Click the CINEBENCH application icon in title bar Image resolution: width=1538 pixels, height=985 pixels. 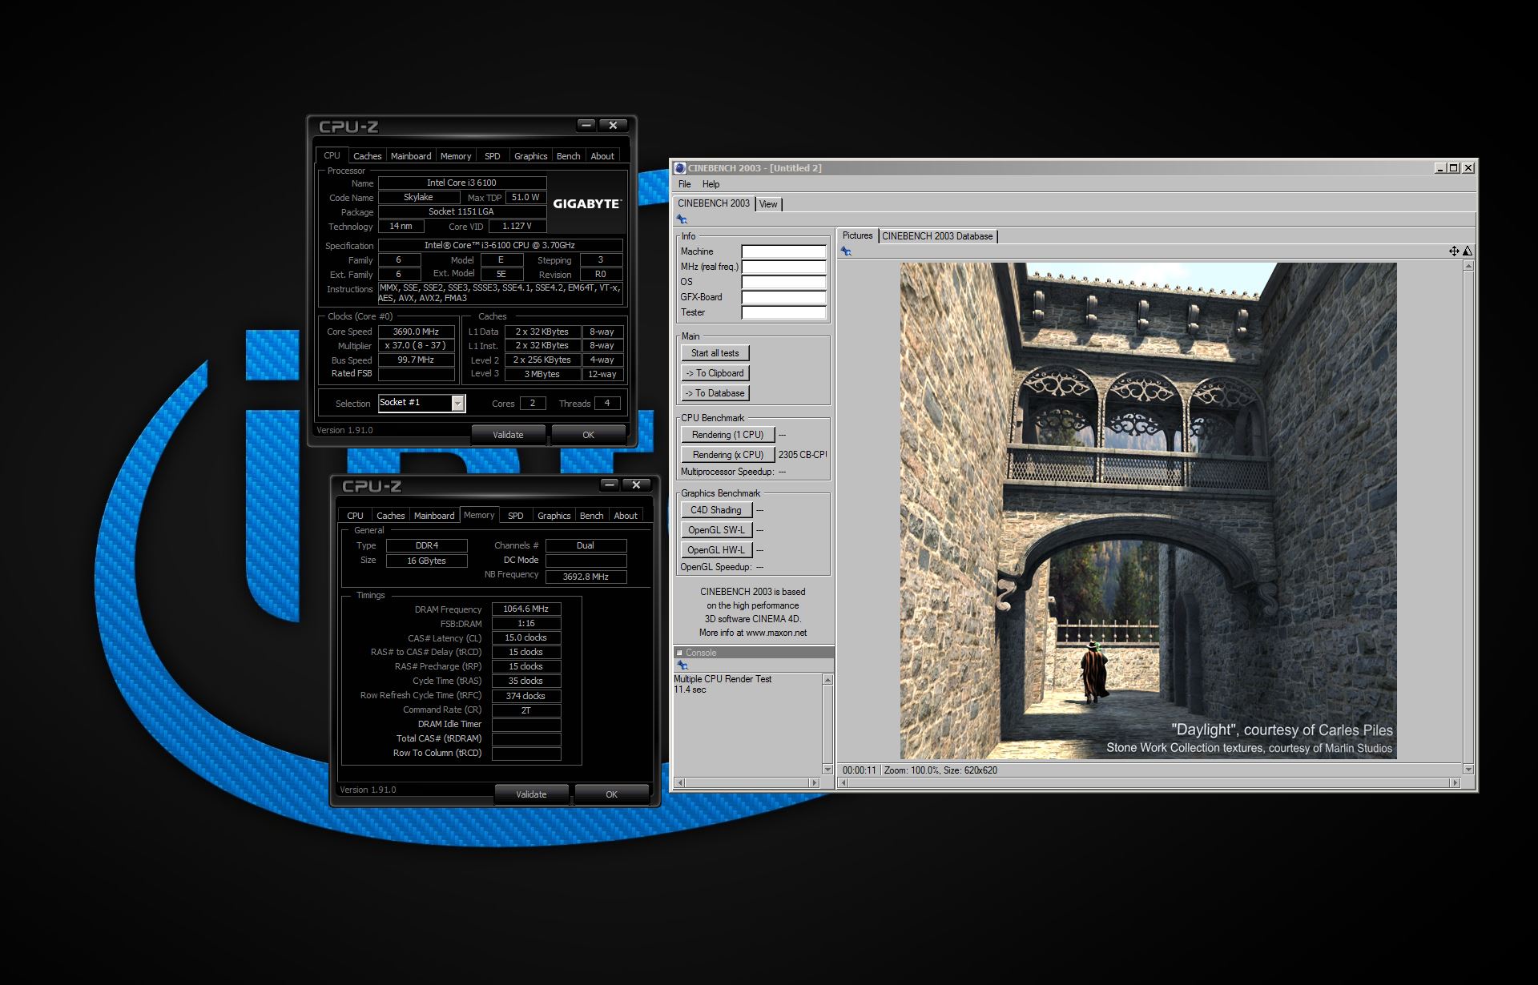click(680, 168)
